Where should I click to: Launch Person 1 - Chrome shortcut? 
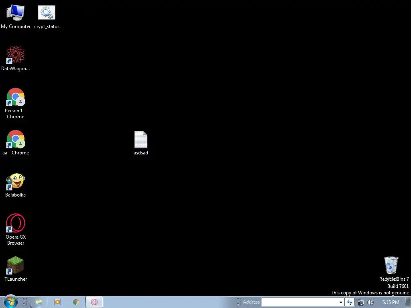[x=16, y=103]
